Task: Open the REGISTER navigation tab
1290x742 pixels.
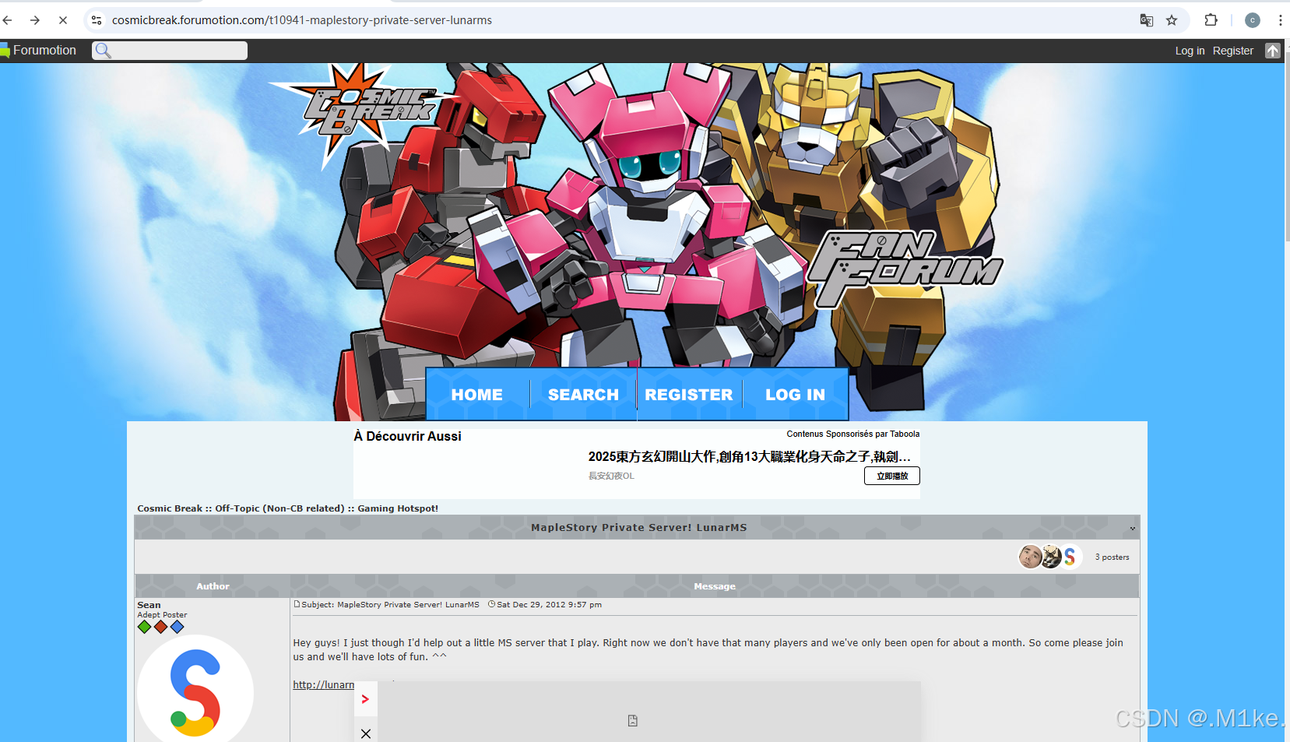Action: pyautogui.click(x=689, y=395)
